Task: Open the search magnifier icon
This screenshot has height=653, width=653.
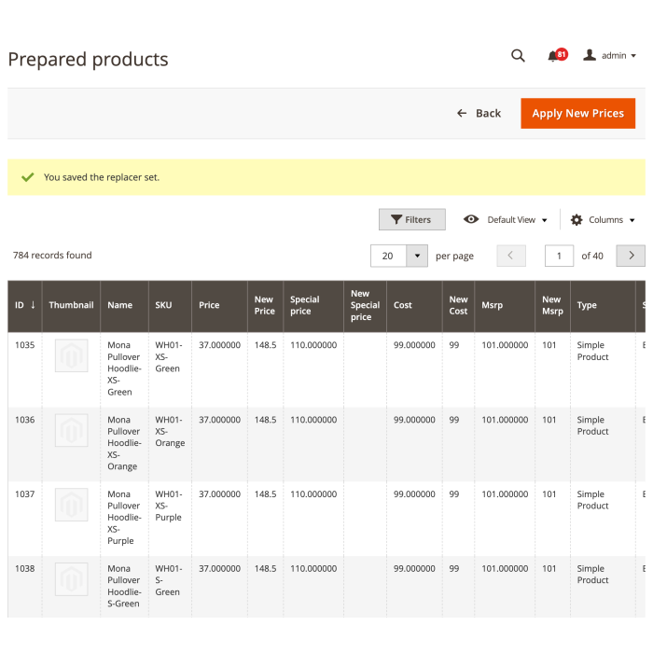Action: tap(518, 55)
